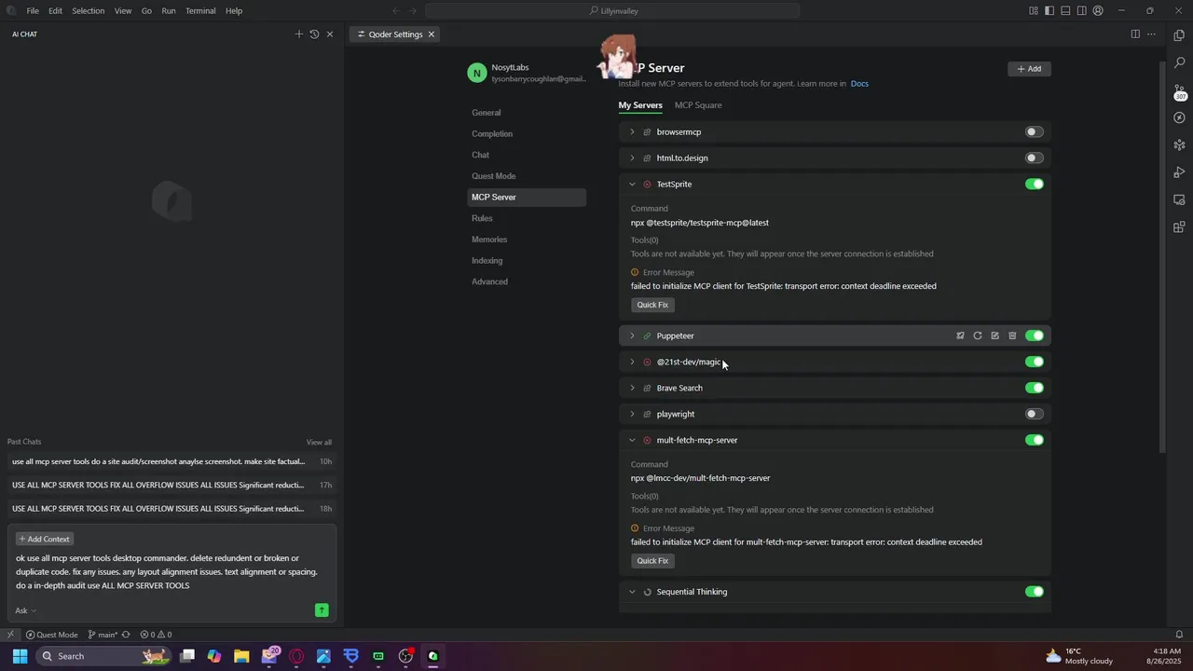Delete the Puppeteer server
1193x671 pixels.
(1012, 335)
